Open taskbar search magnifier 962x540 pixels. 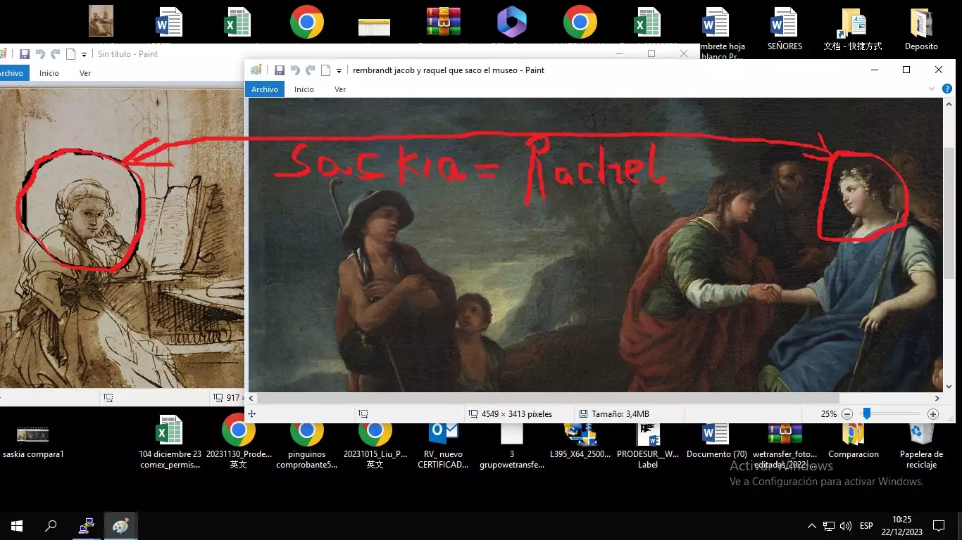(51, 526)
